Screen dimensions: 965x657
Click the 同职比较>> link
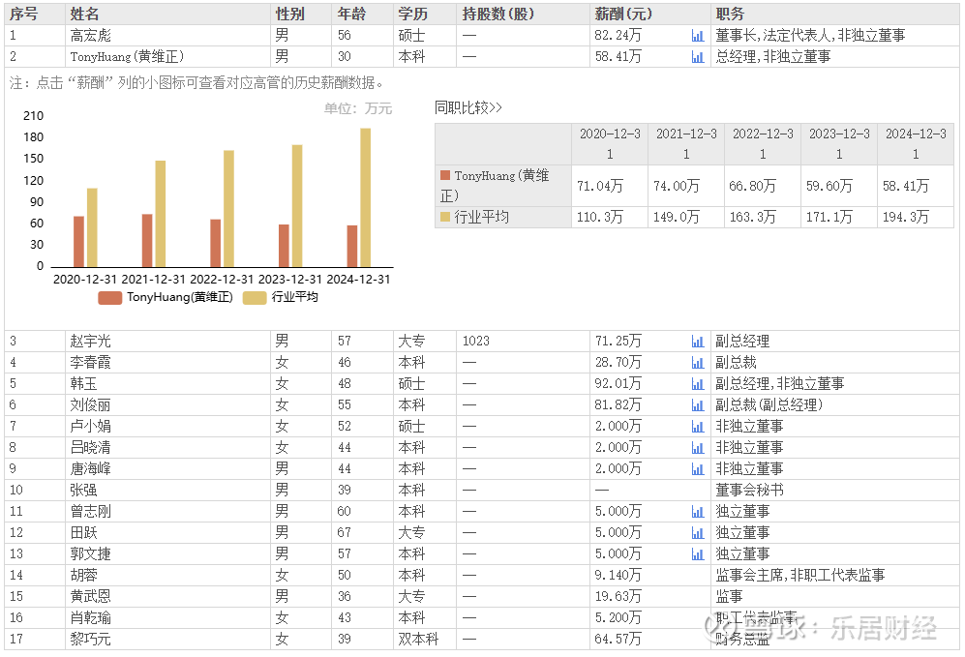(x=468, y=107)
